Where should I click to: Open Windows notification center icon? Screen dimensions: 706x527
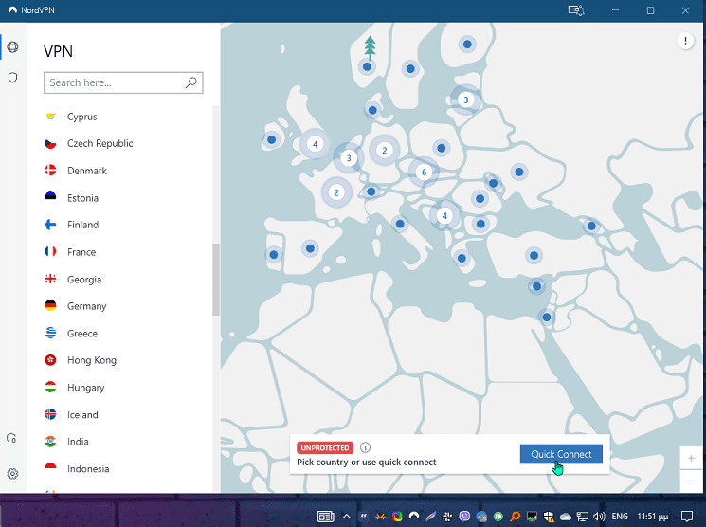pos(687,517)
